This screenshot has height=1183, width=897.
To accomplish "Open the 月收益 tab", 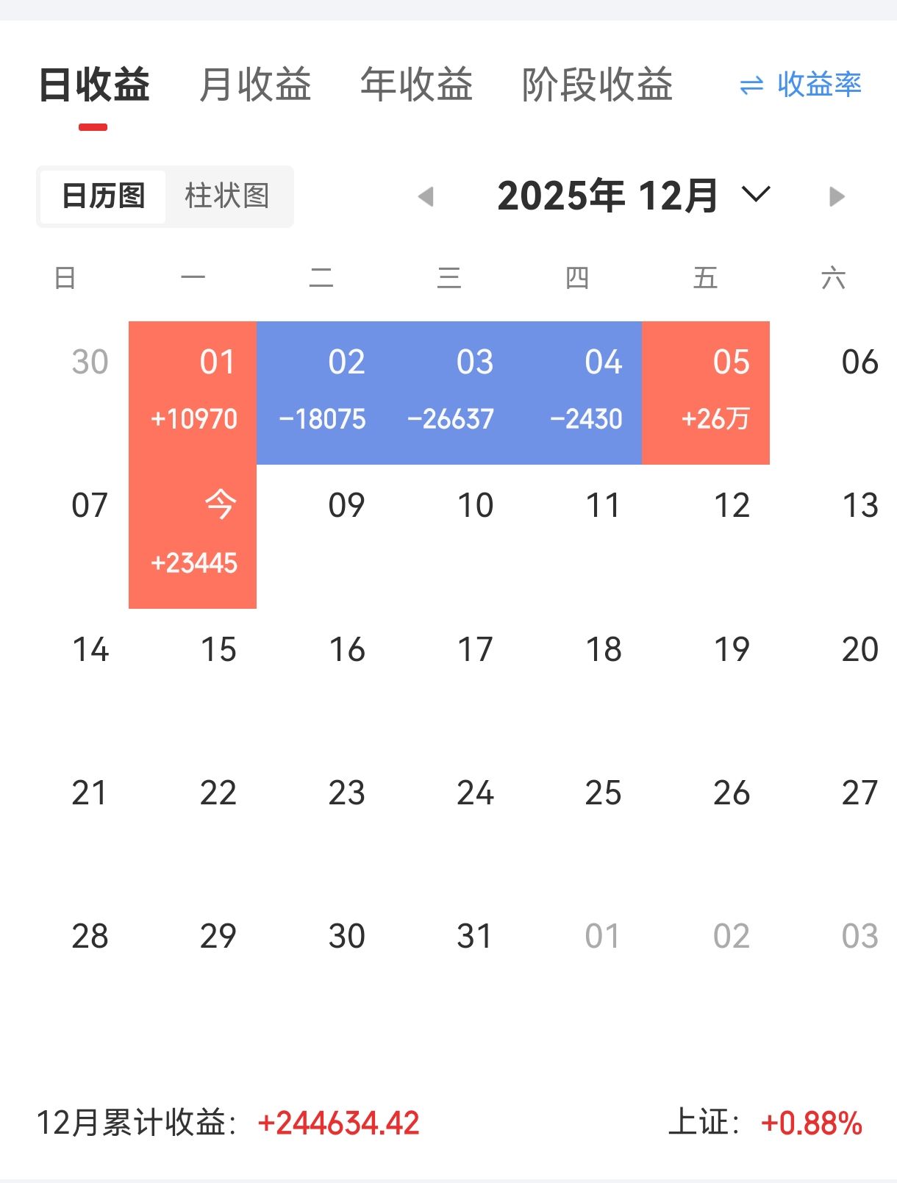I will (x=255, y=85).
